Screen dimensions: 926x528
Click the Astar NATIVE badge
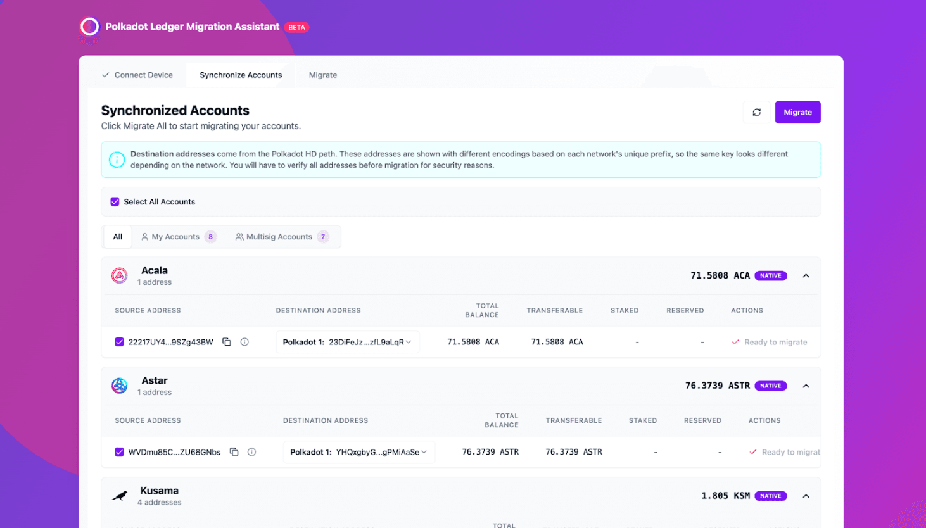[770, 386]
